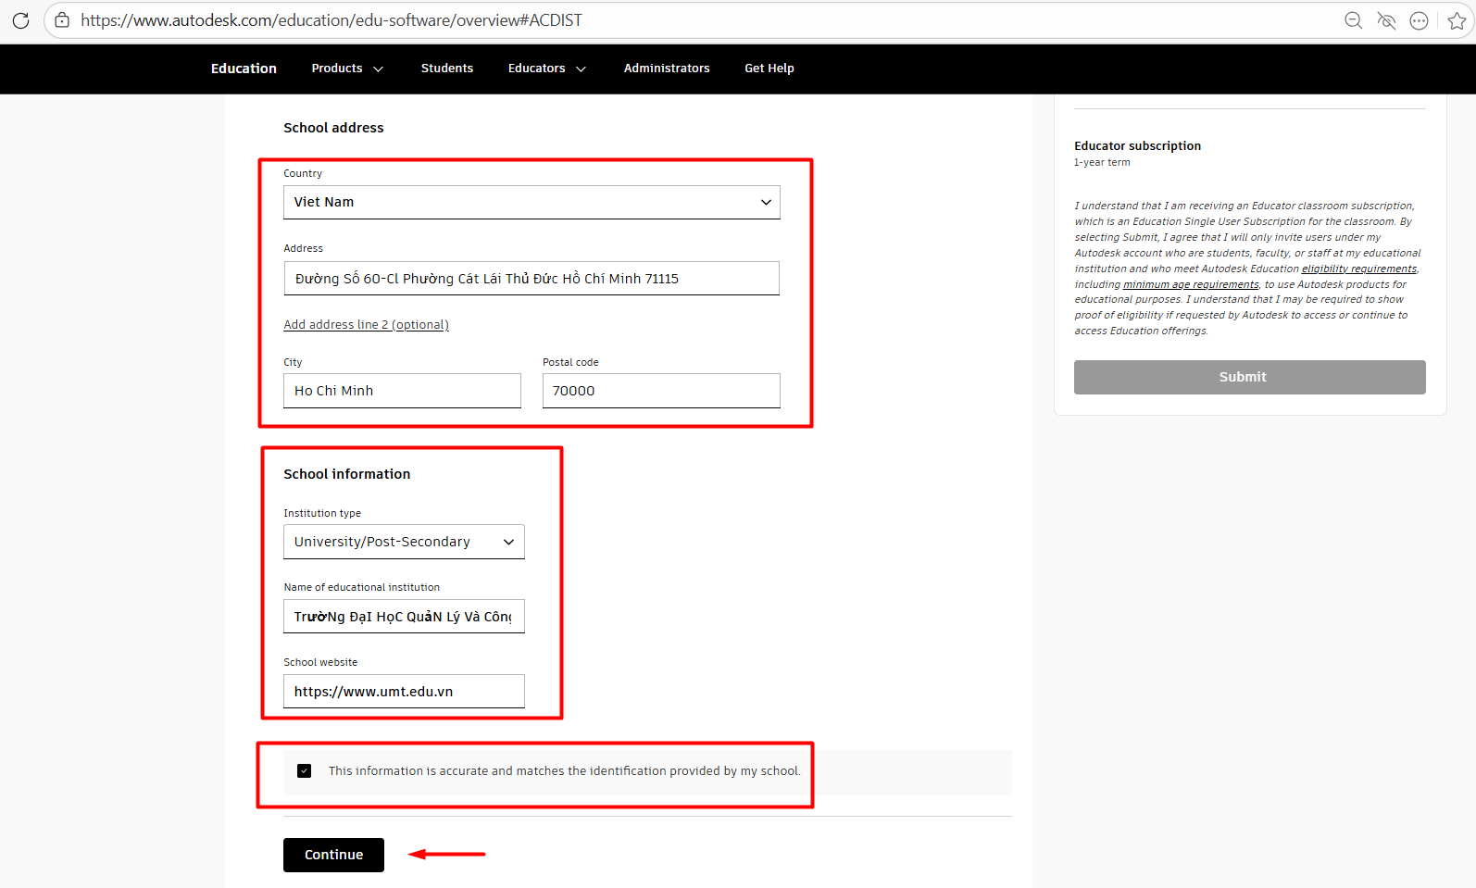Image resolution: width=1476 pixels, height=888 pixels.
Task: Uncheck the information accuracy checkbox
Action: (x=304, y=770)
